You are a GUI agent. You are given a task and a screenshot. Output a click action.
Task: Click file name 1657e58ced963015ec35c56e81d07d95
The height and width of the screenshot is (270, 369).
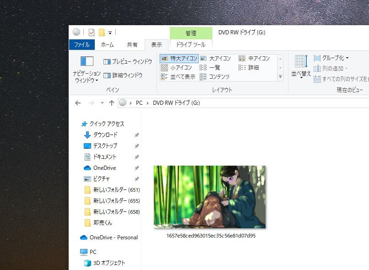click(211, 236)
